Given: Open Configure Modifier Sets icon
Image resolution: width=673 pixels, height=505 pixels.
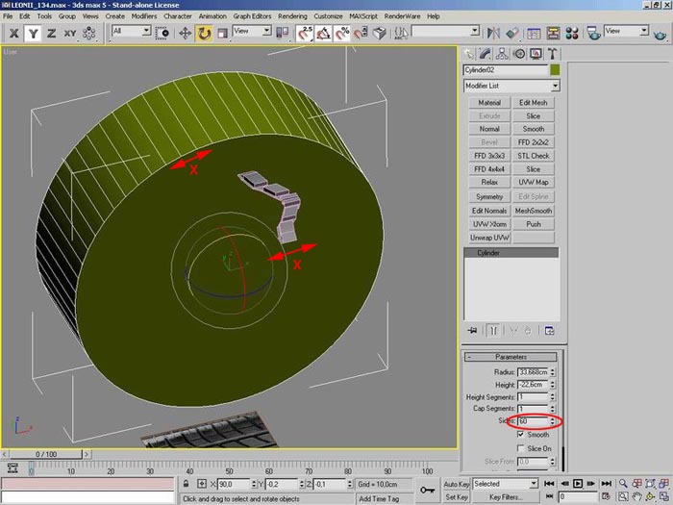Looking at the screenshot, I should [x=550, y=330].
